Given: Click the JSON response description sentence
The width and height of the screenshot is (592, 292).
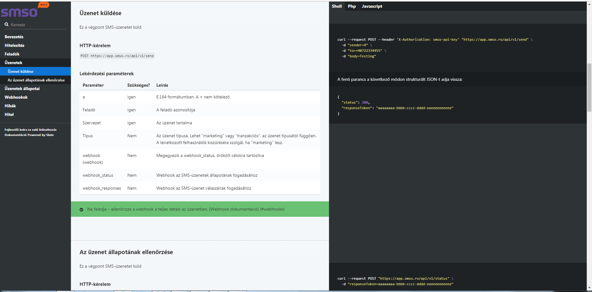Looking at the screenshot, I should 400,79.
